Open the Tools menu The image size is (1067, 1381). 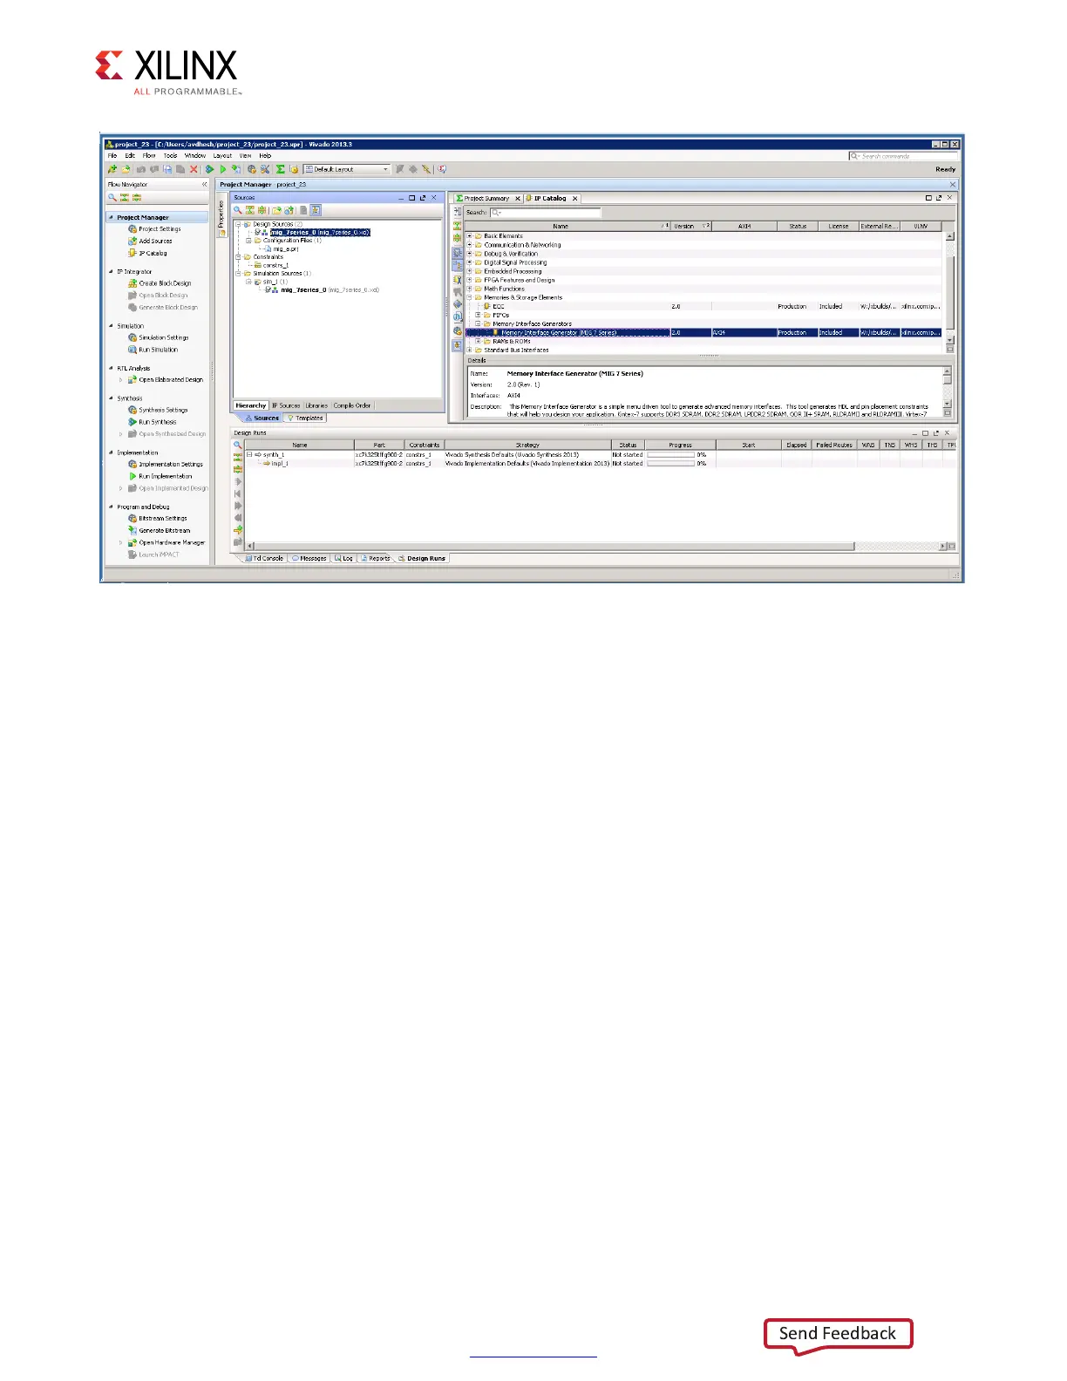pyautogui.click(x=170, y=156)
